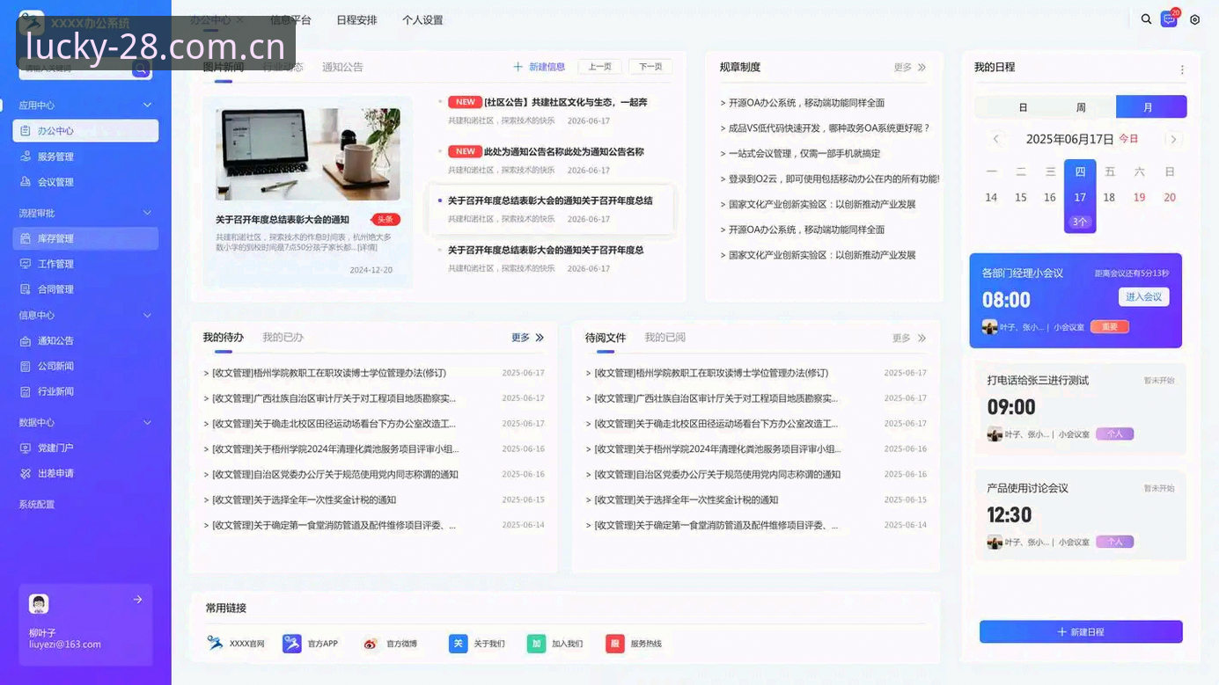This screenshot has height=685, width=1219.
Task: Go to the next date in calendar
Action: tap(1173, 139)
